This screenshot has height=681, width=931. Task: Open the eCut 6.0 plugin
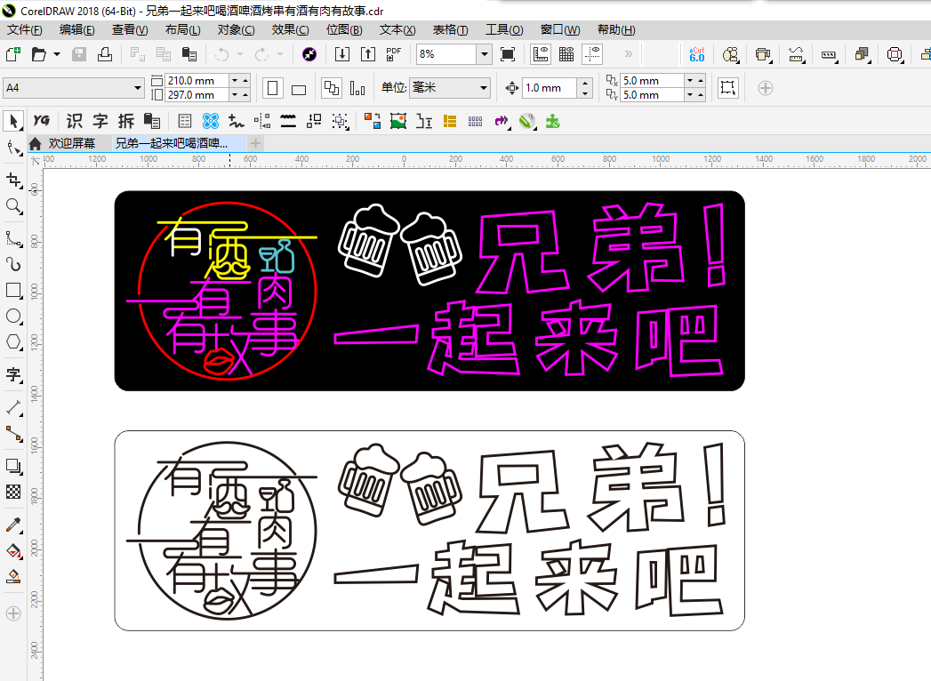pyautogui.click(x=697, y=54)
